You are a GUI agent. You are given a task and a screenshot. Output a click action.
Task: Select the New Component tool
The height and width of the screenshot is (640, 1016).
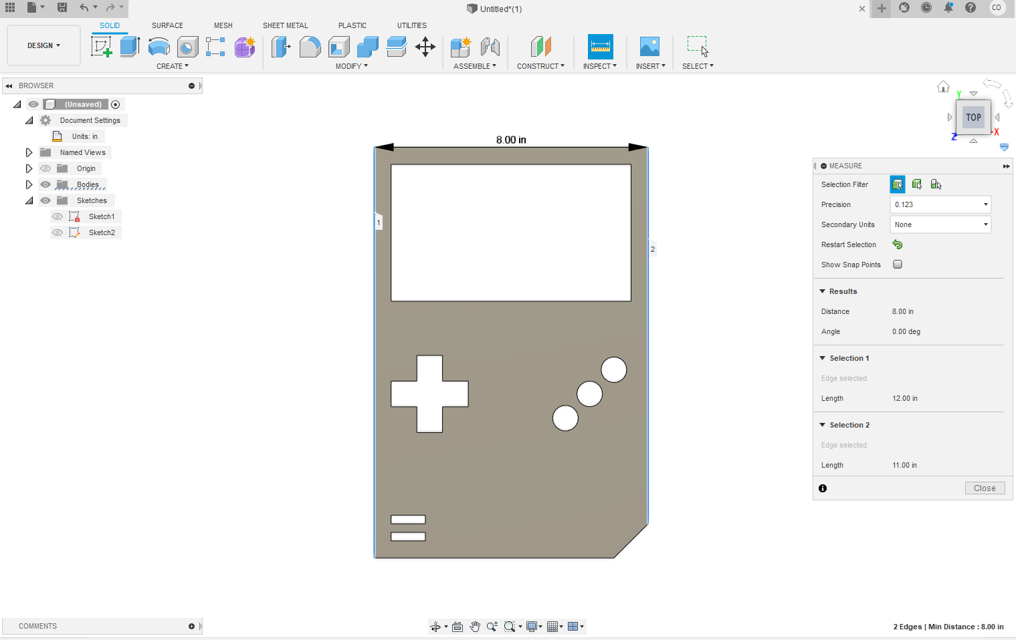[461, 47]
